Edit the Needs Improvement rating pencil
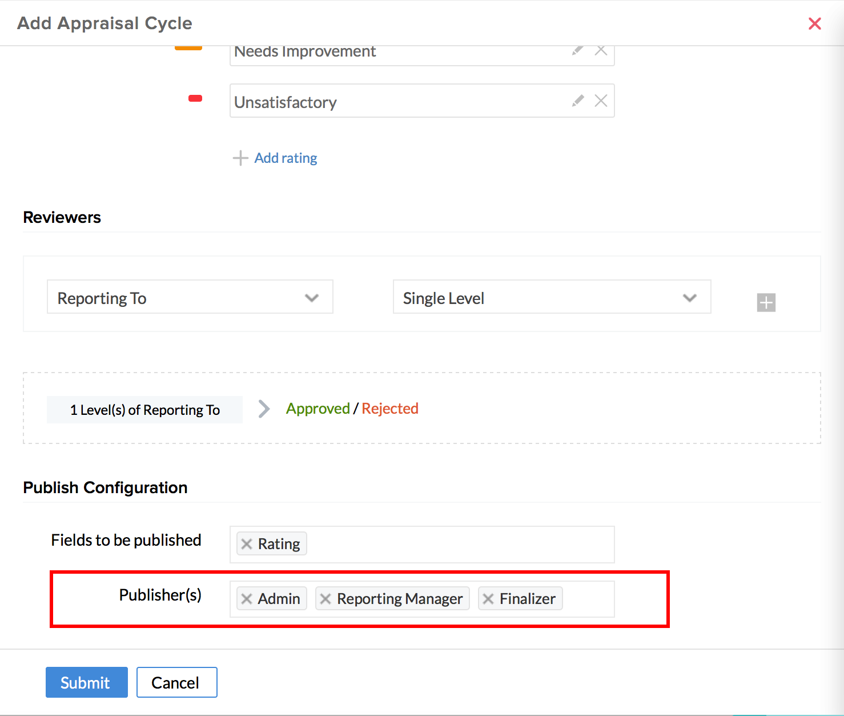The width and height of the screenshot is (844, 716). (x=578, y=50)
